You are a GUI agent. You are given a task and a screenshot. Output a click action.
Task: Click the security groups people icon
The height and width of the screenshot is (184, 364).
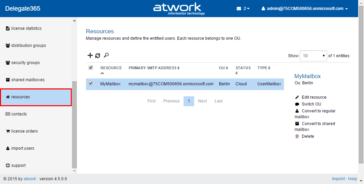point(8,62)
